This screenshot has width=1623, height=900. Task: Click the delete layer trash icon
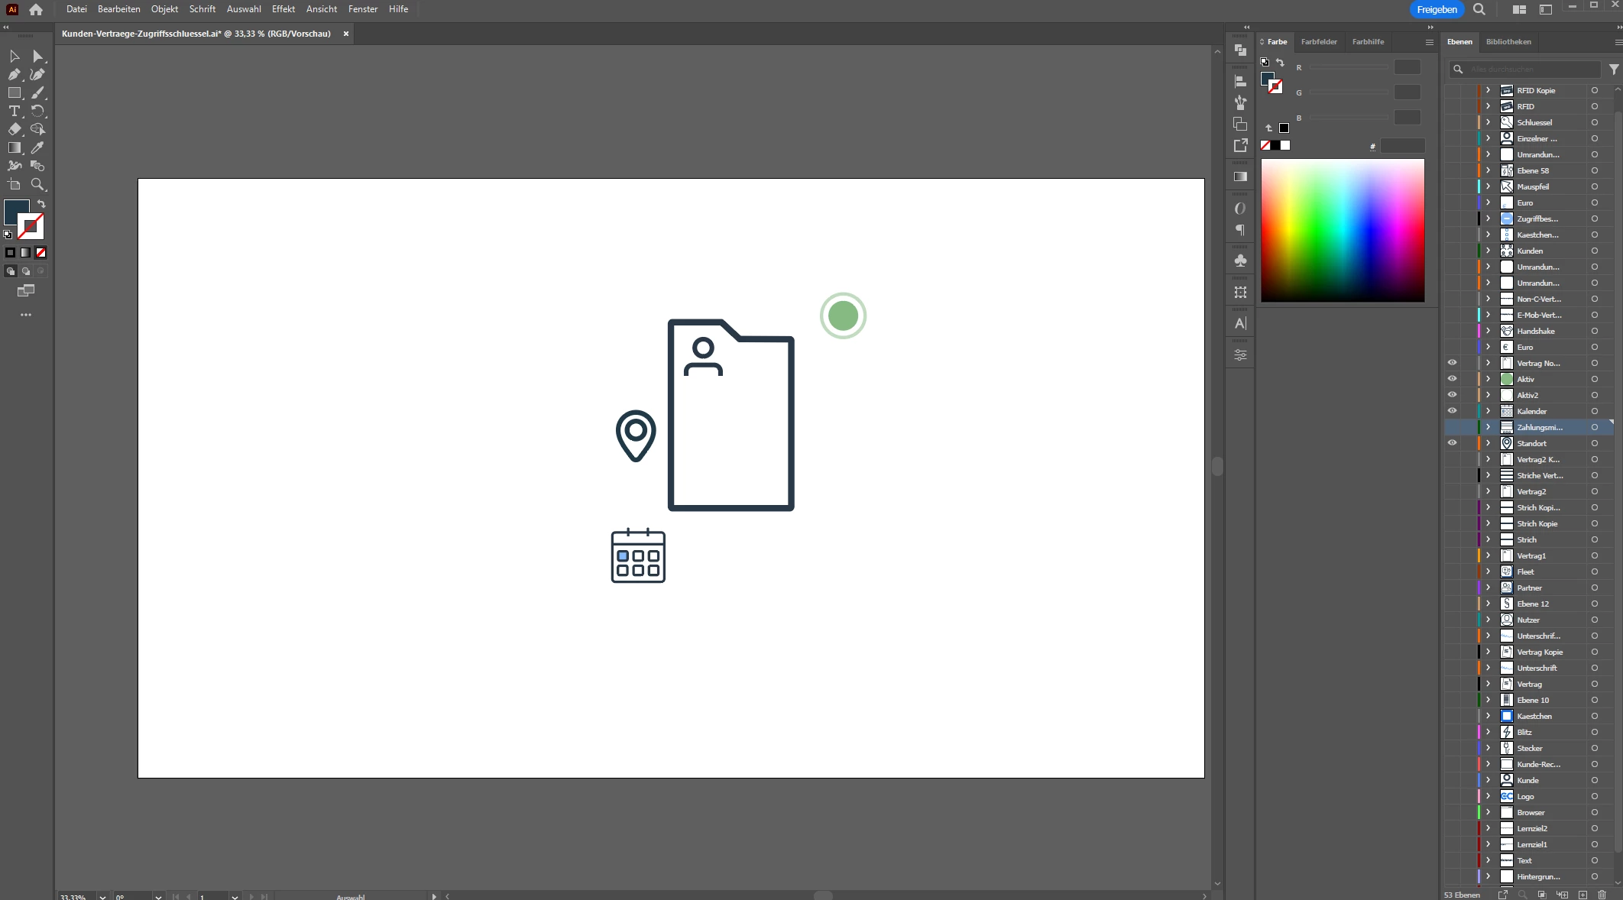point(1602,895)
